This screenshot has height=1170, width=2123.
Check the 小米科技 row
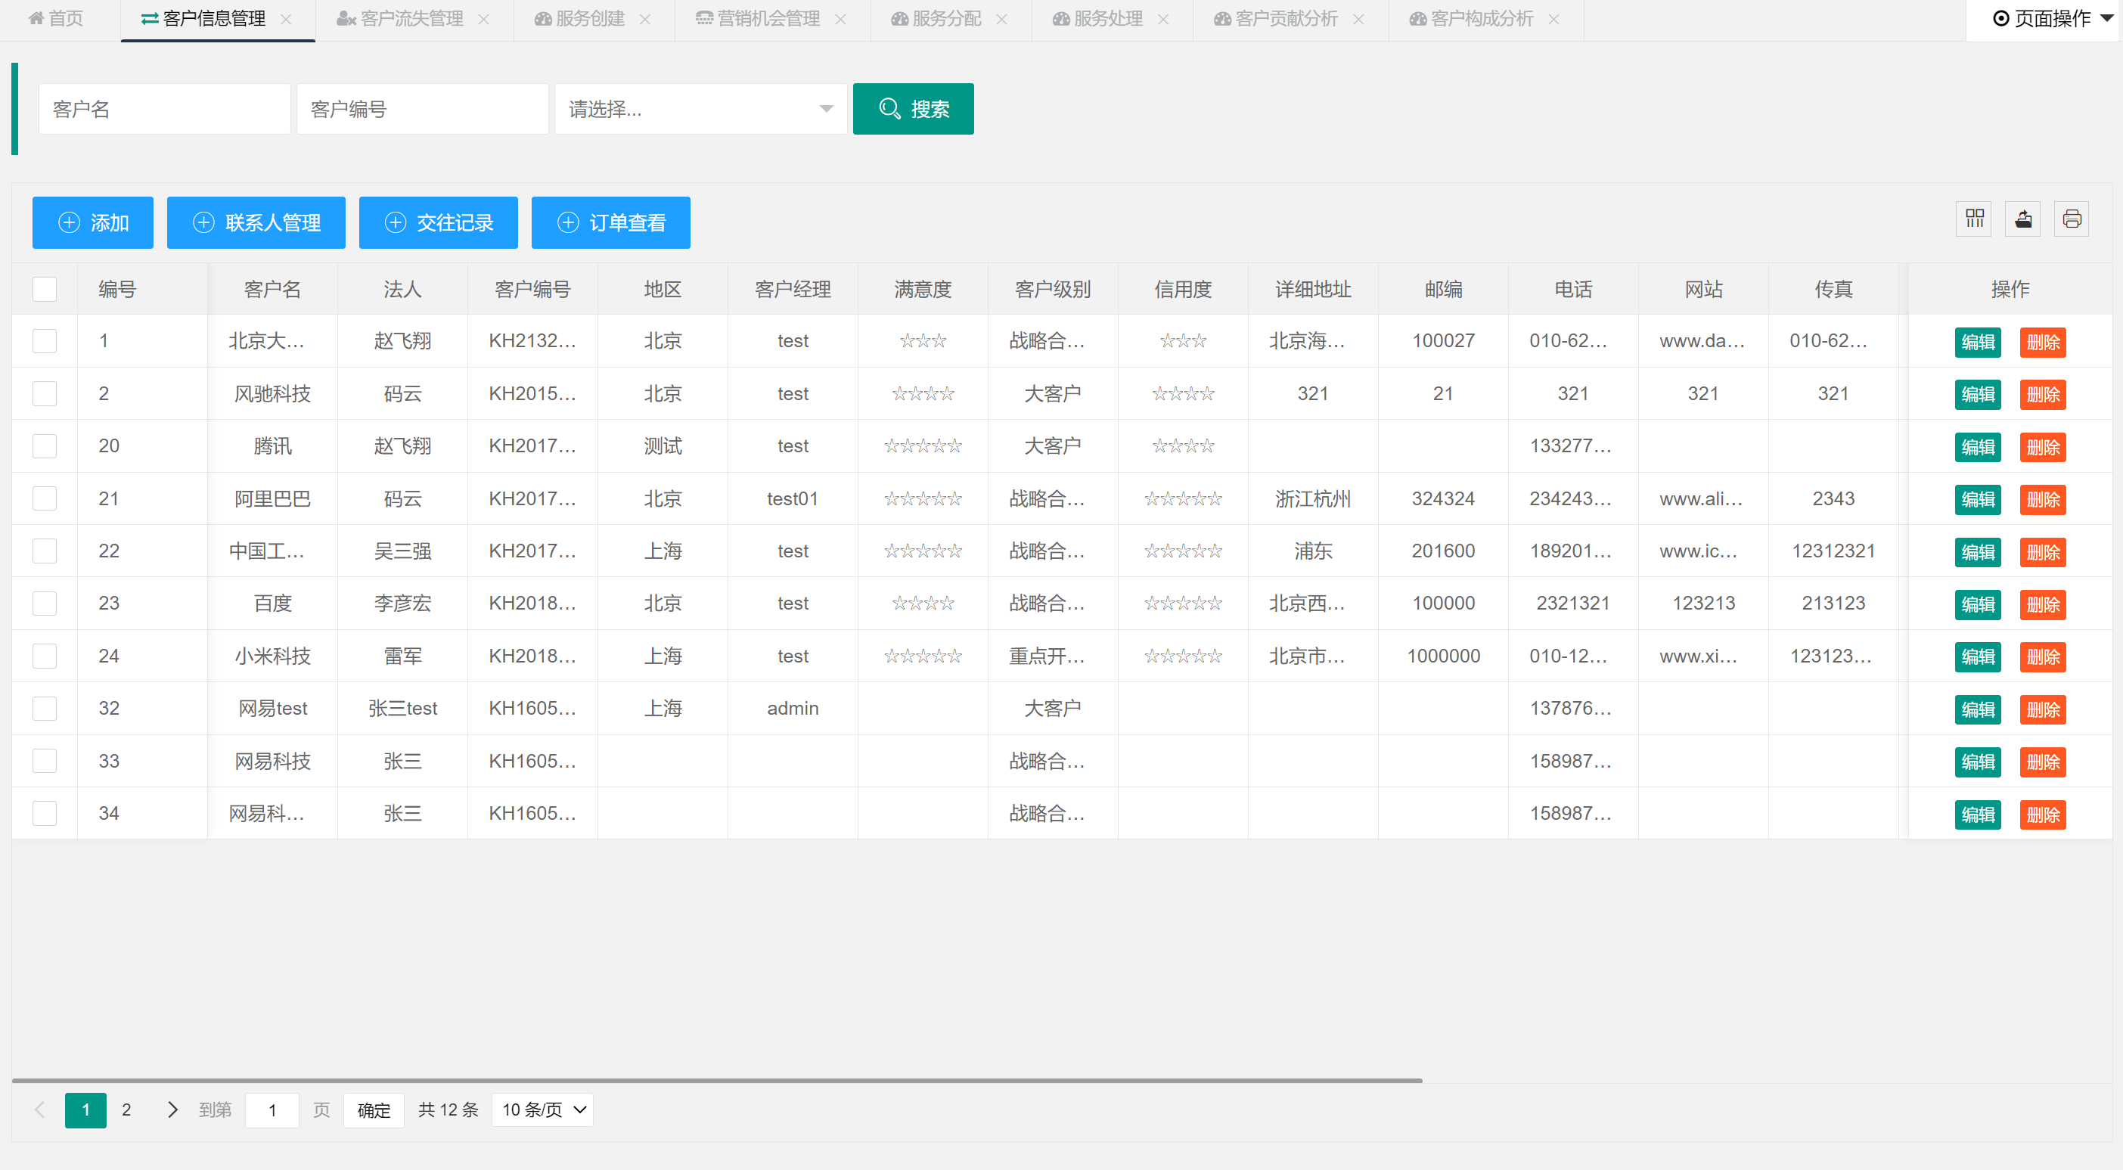45,656
